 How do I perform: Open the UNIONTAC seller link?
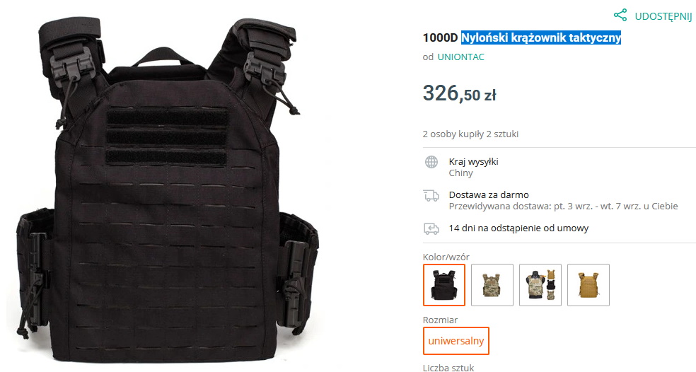(460, 57)
